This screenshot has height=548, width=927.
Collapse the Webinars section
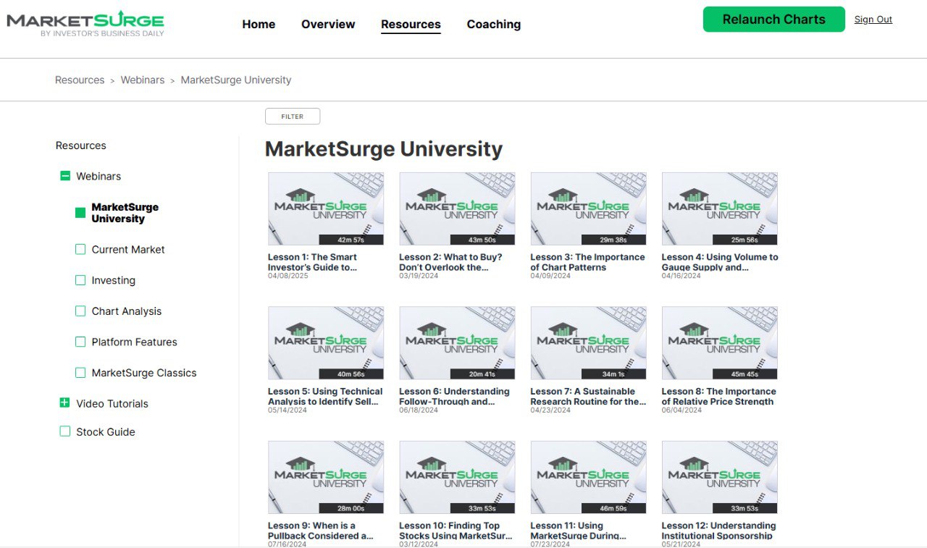(x=65, y=176)
